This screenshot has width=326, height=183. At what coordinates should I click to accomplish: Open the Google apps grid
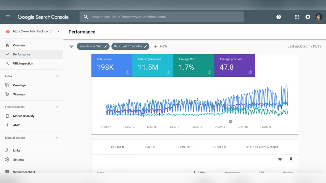[297, 17]
